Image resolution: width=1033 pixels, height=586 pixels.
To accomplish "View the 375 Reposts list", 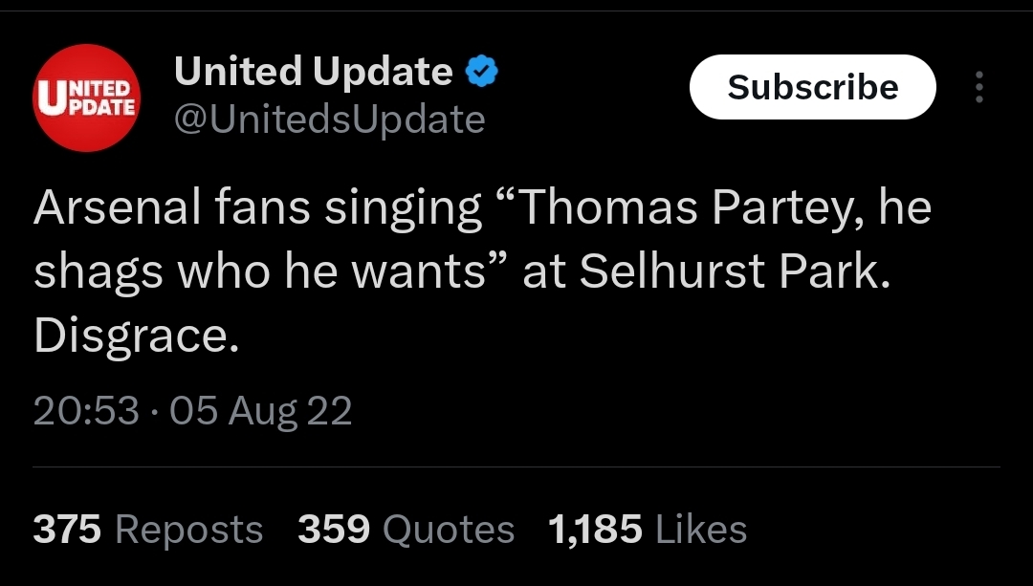I will tap(148, 530).
